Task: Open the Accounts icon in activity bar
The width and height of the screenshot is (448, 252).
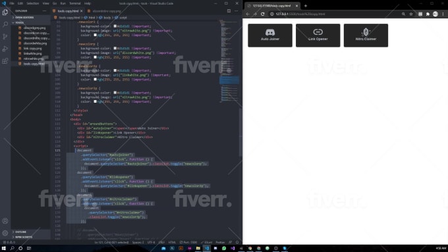Action: pos(5,221)
